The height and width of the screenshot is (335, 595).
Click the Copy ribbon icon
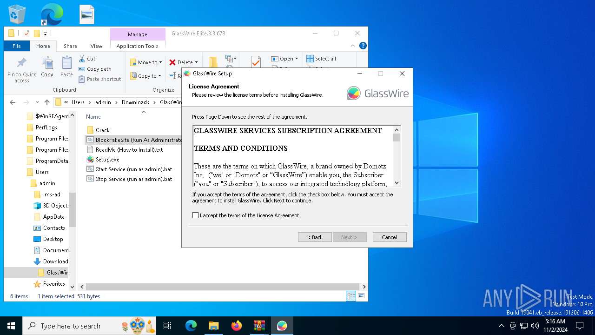[47, 67]
